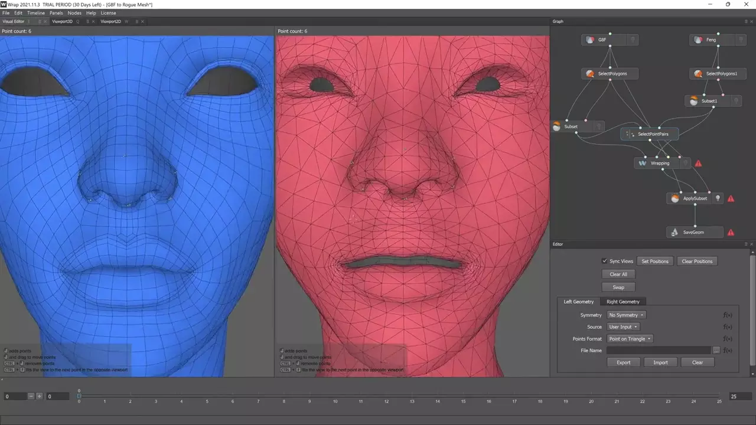Screen dimensions: 756x425
Task: Toggle the lightbulb on the ApplySubset node
Action: tap(718, 199)
